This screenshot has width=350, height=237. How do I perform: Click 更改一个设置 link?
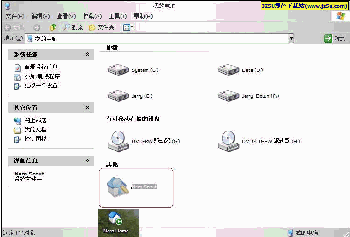coord(41,86)
